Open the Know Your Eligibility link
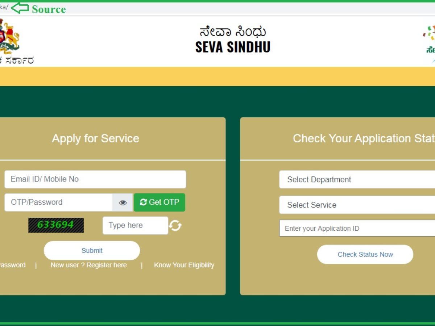 pos(184,265)
